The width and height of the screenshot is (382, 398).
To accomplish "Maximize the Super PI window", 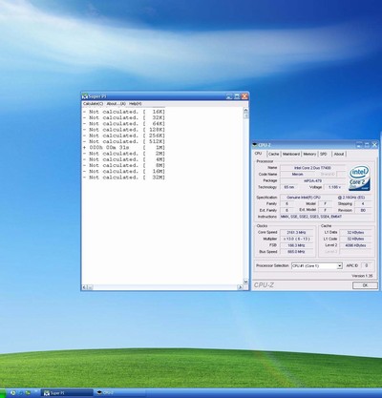I will click(x=237, y=96).
